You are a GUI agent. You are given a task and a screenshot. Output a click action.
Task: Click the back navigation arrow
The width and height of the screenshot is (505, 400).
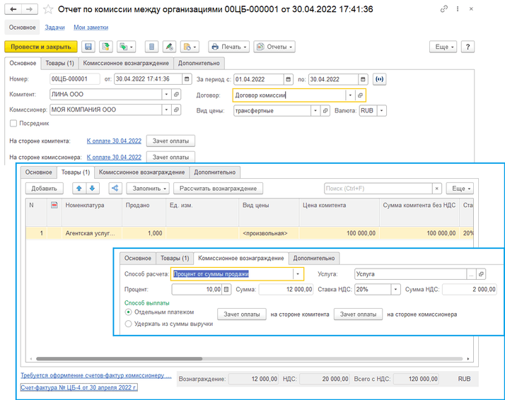click(13, 9)
